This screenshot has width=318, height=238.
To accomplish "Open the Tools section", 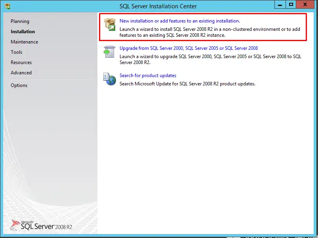I will tap(16, 52).
